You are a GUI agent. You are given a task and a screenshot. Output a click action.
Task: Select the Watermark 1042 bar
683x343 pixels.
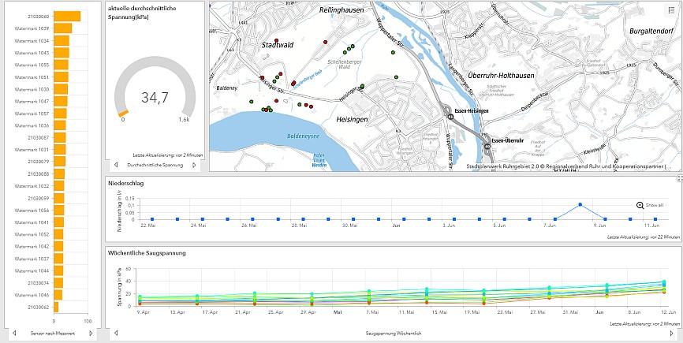pyautogui.click(x=58, y=246)
